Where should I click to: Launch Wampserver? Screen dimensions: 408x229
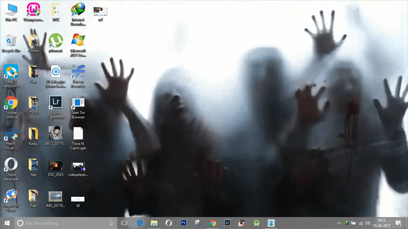pos(33,10)
